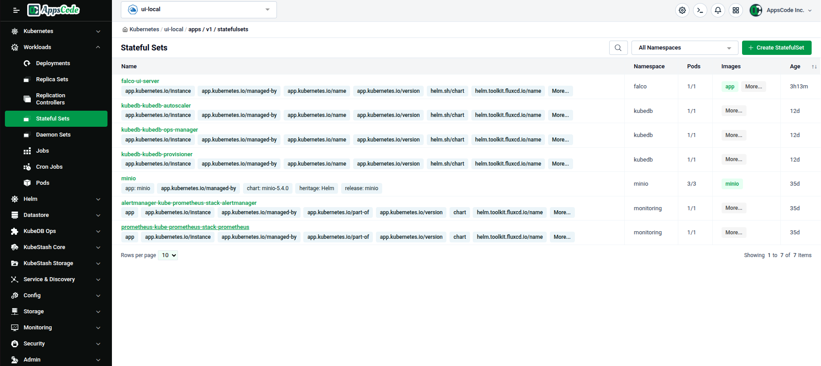
Task: Click ui-local breadcrumb link
Action: tap(173, 29)
